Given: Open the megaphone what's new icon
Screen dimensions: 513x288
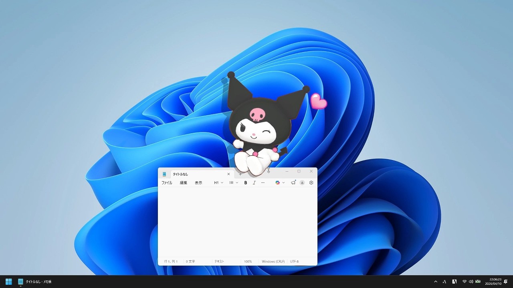Looking at the screenshot, I should click(x=293, y=183).
